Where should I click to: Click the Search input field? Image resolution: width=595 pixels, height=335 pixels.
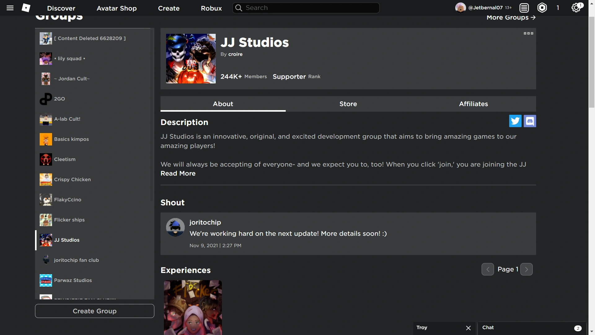(x=310, y=8)
